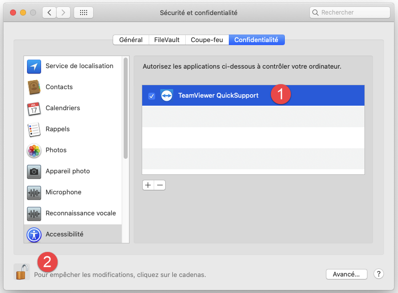398x293 pixels.
Task: Show all preferences with the grid button
Action: pos(83,13)
